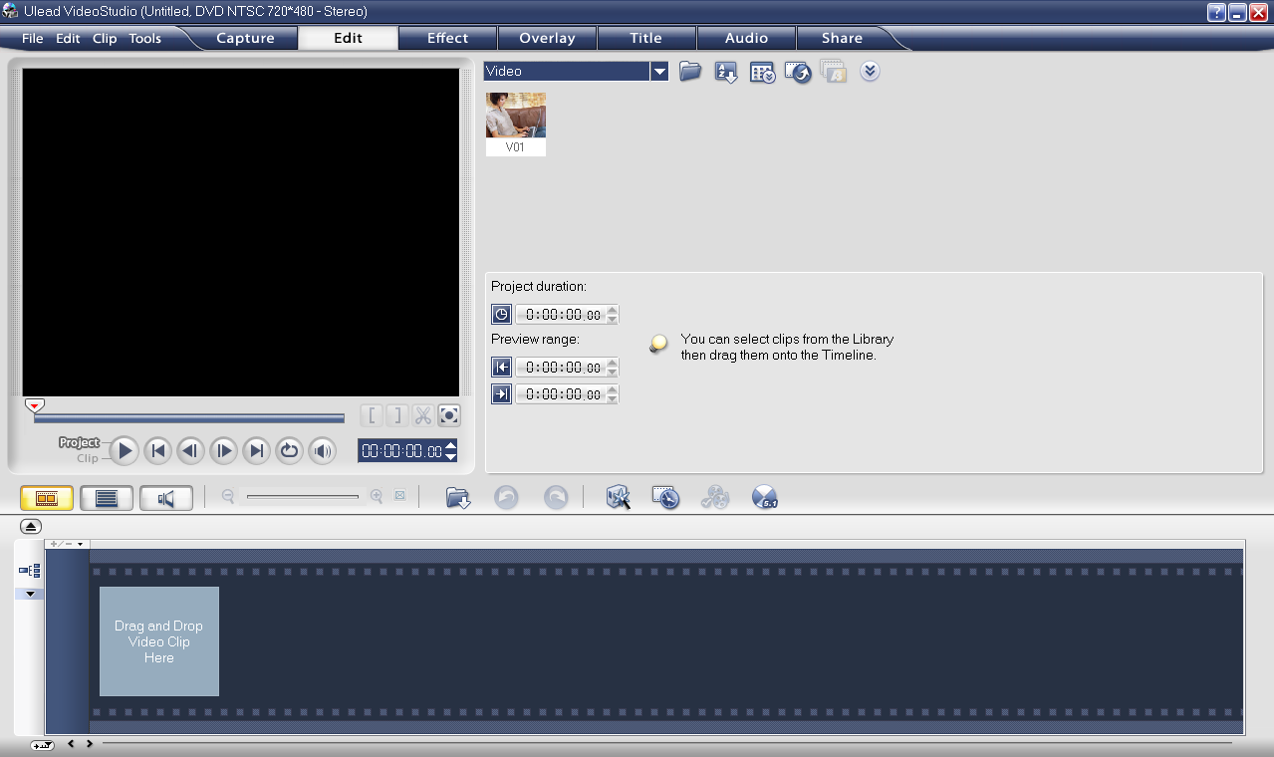This screenshot has width=1274, height=757.
Task: Collapse the timeline panel with the up arrow
Action: click(x=29, y=526)
